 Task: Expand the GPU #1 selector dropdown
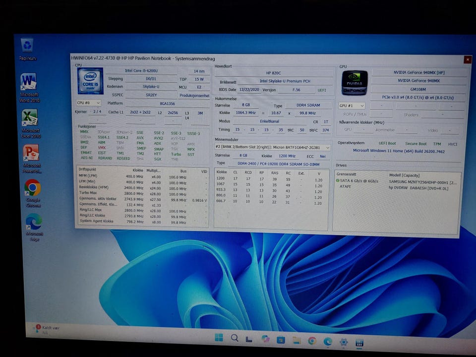(352, 106)
